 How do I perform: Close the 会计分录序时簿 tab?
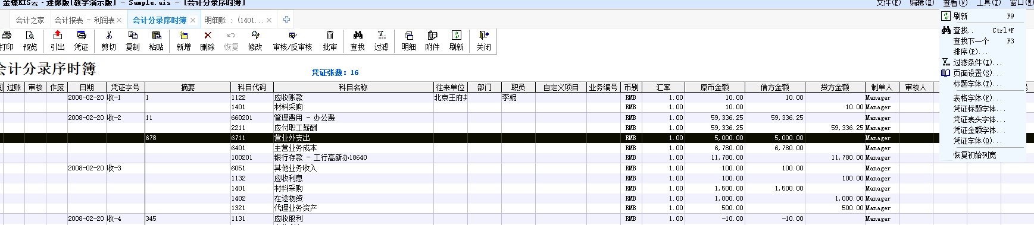coord(192,20)
